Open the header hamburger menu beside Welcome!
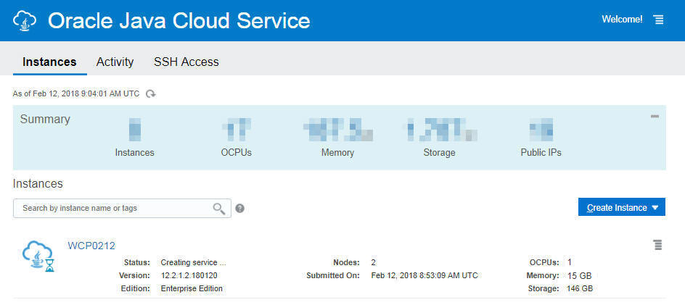 [658, 20]
